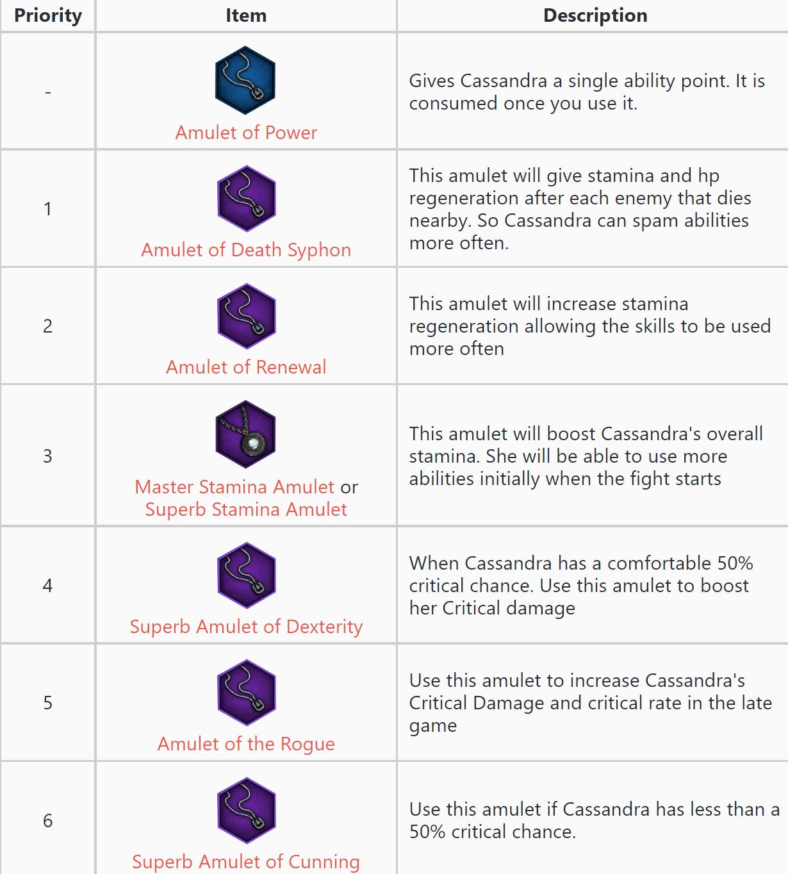
Task: Click the Superb Amulet of Cunning icon
Action: click(246, 810)
